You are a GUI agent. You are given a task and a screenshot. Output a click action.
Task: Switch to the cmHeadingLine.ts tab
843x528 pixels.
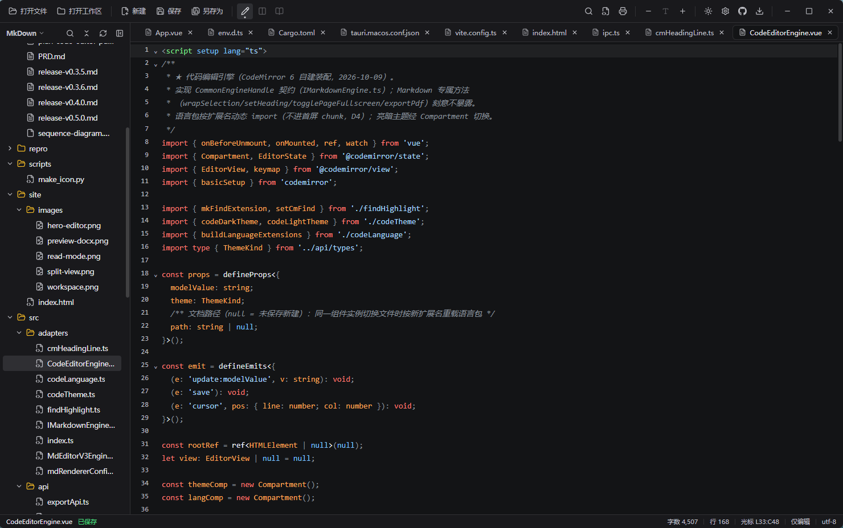pyautogui.click(x=684, y=32)
